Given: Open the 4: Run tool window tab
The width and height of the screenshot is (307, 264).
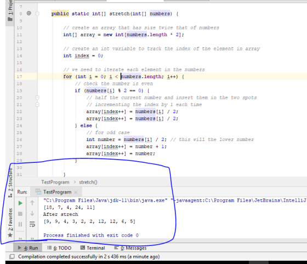Looking at the screenshot, I should click(x=28, y=248).
